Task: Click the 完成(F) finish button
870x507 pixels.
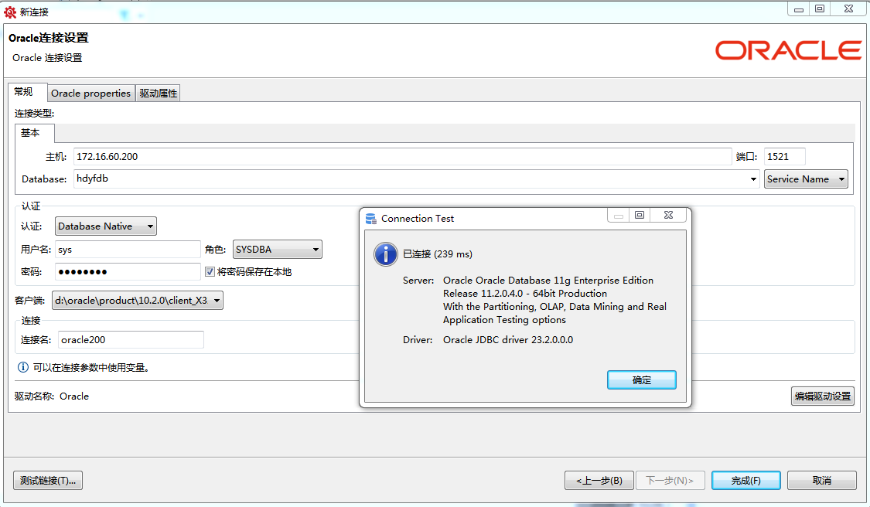Action: (745, 481)
